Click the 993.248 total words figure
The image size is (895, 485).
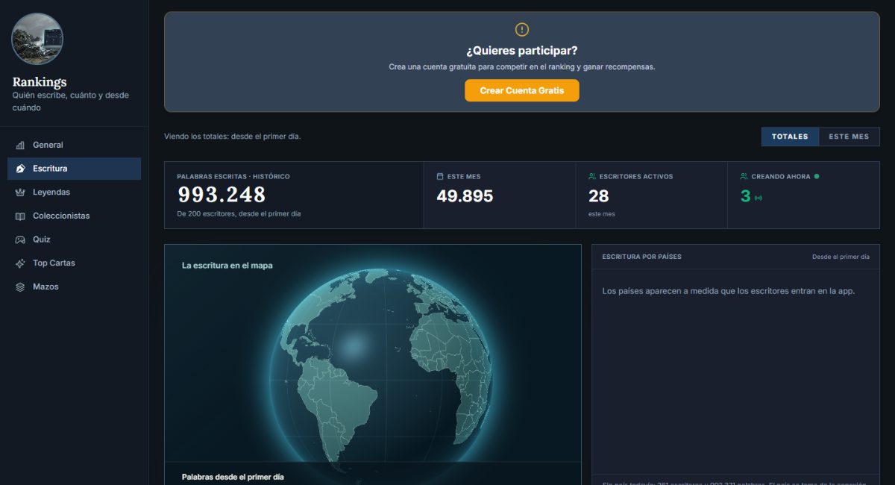pyautogui.click(x=222, y=195)
